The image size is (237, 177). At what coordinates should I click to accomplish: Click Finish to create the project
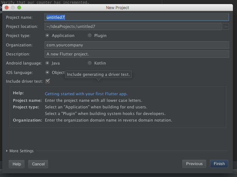(219, 164)
